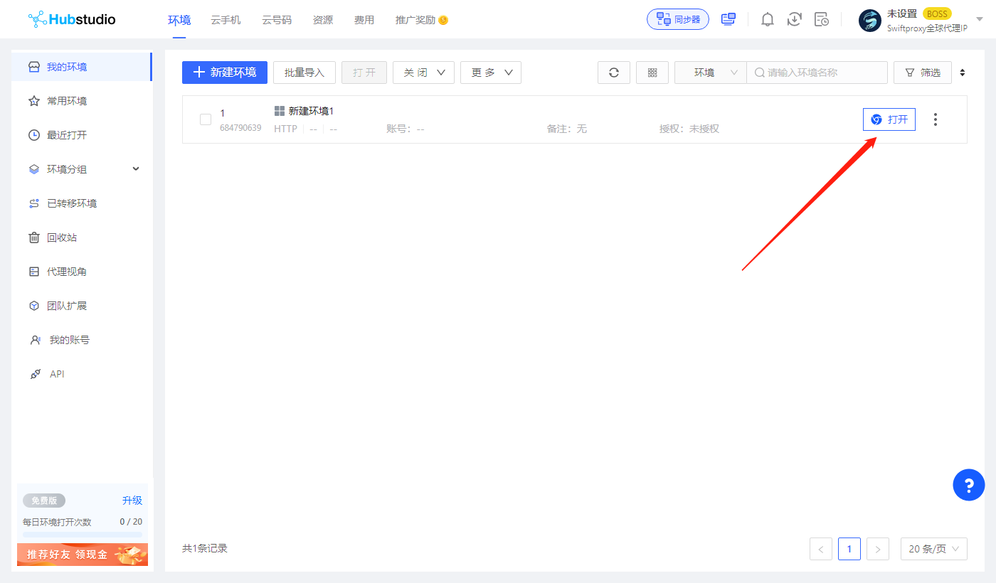The image size is (996, 583).
Task: Expand the 关闭 dropdown
Action: [423, 72]
